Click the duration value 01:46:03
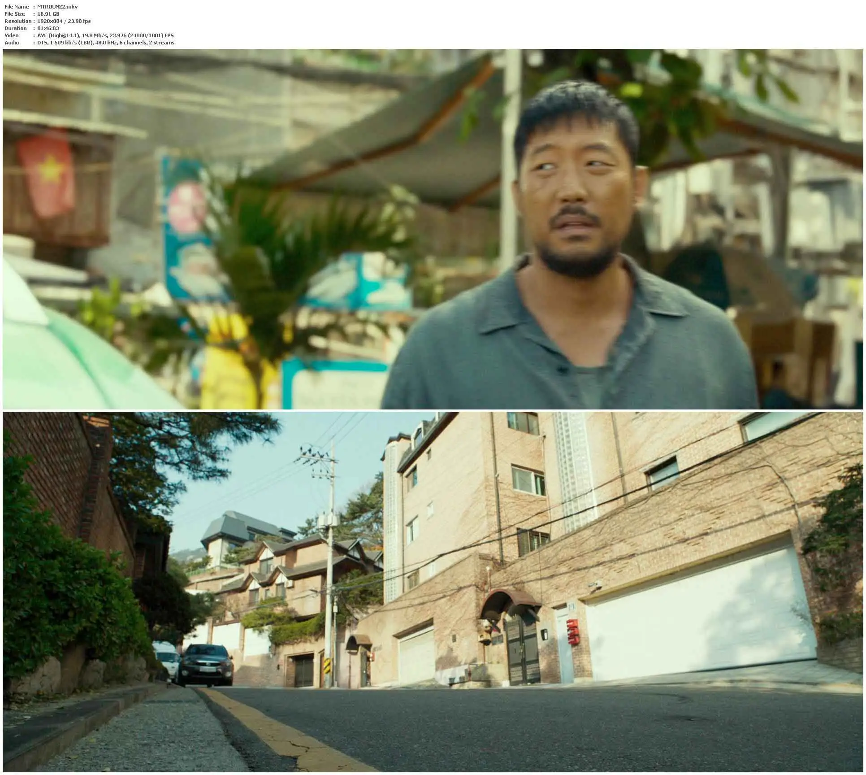The image size is (866, 775). point(48,28)
